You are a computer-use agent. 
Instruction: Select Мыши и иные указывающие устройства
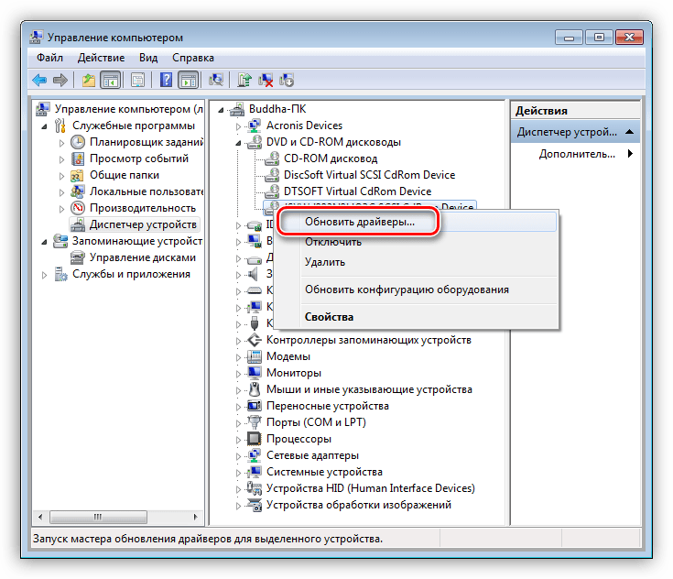click(369, 389)
